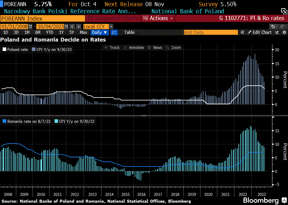Click the undo arrow icon
The width and height of the screenshot is (288, 205).
273,27
